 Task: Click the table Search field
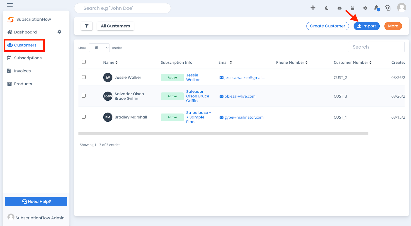click(376, 47)
